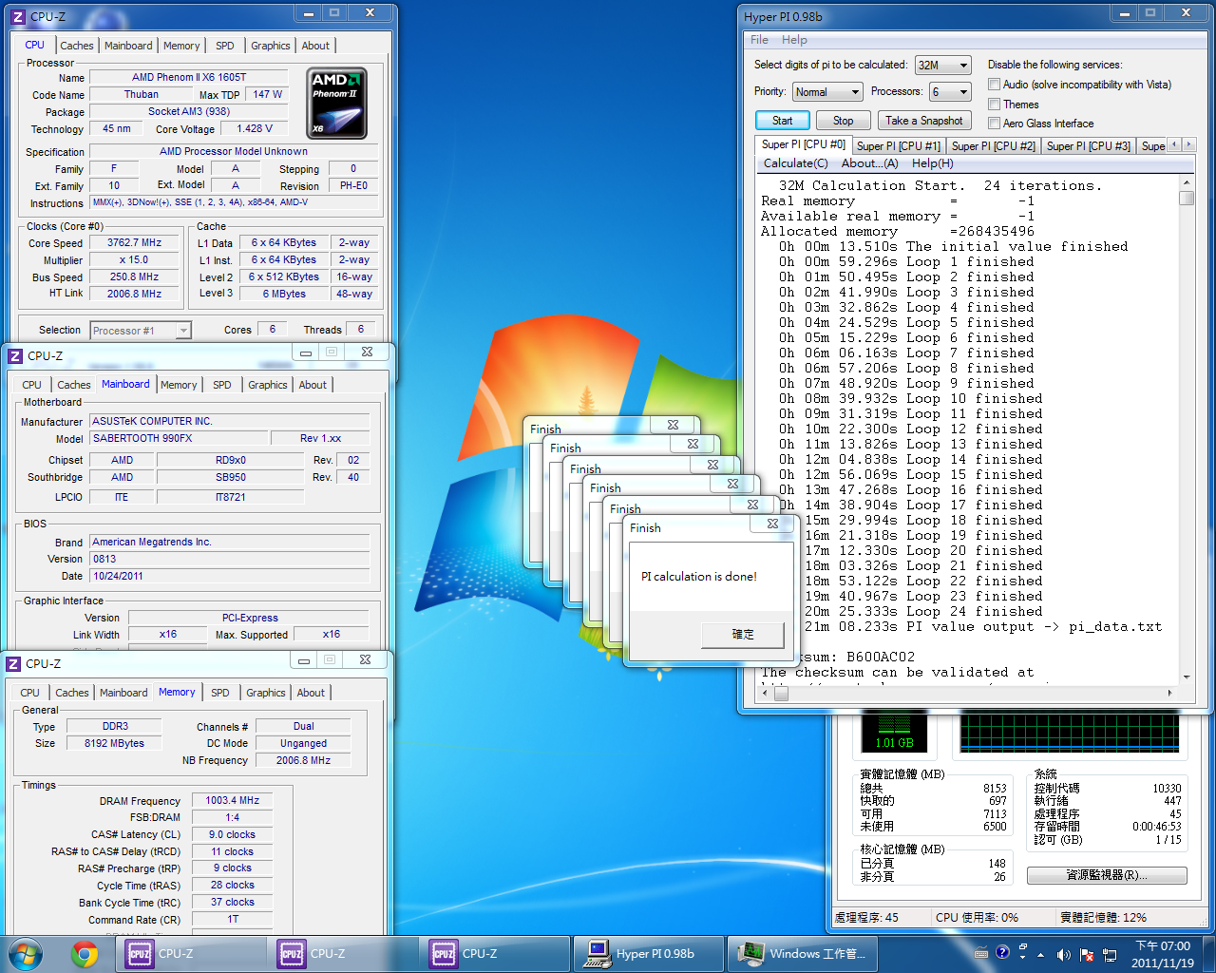This screenshot has width=1216, height=973.
Task: Open the Processors count dropdown
Action: [950, 92]
